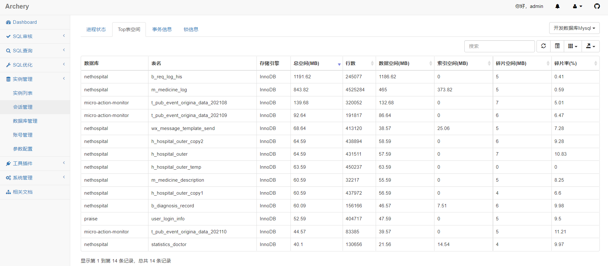Switch to the 进程状态 tab
This screenshot has height=266, width=608.
pos(96,29)
